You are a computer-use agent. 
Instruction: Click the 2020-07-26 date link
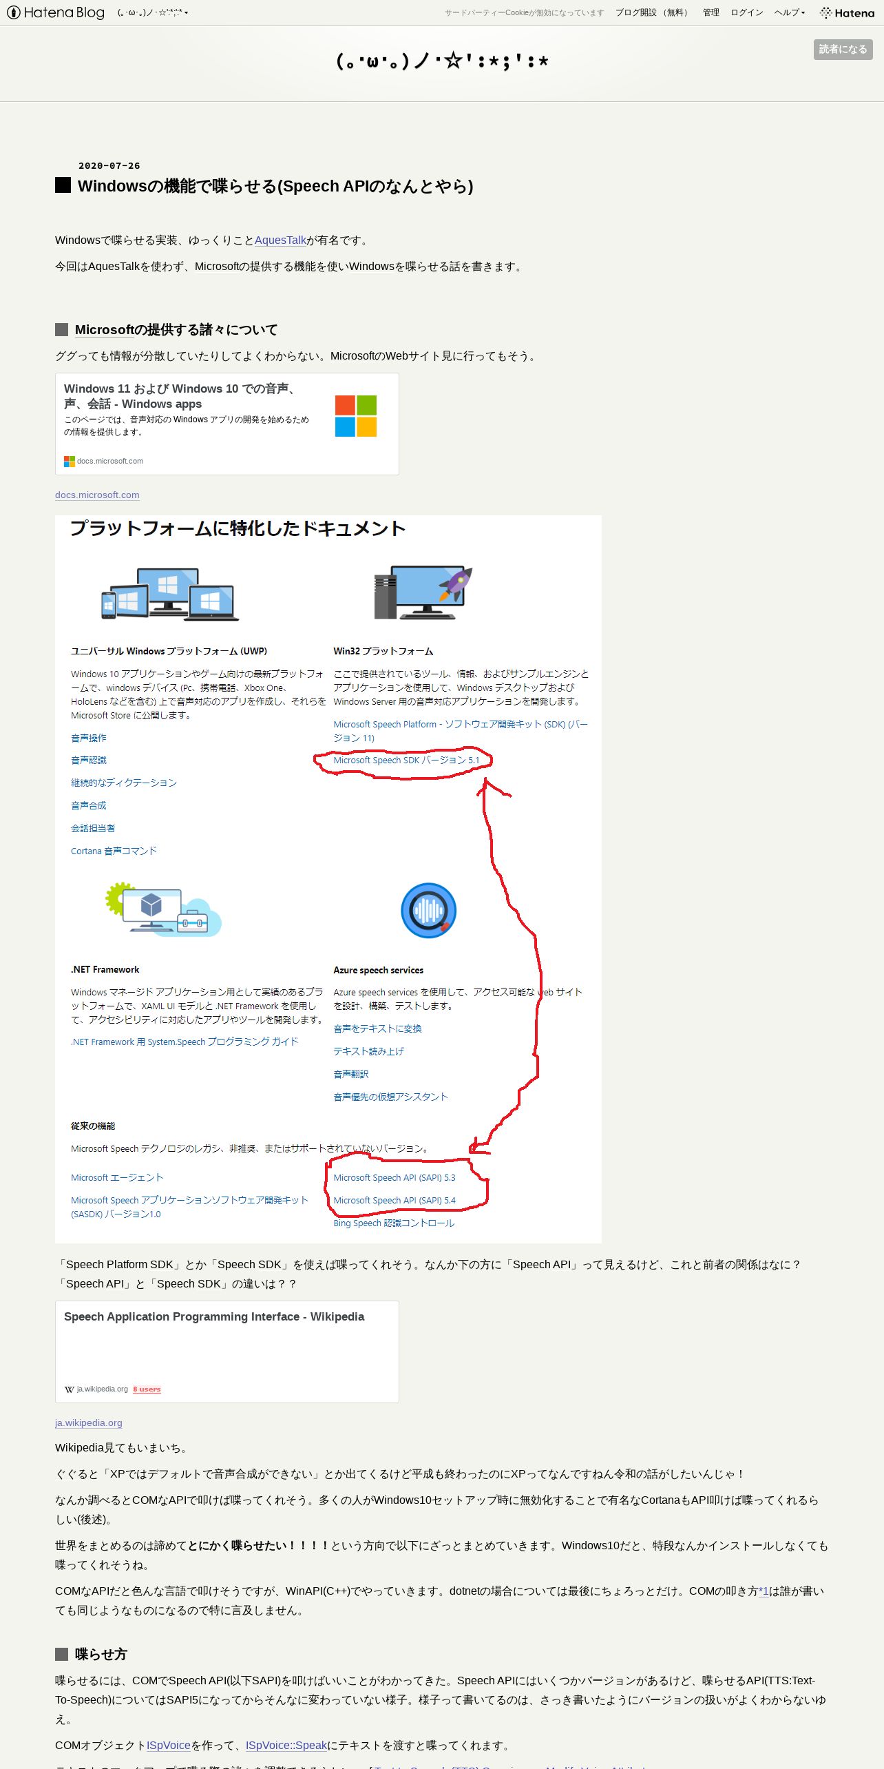coord(109,166)
